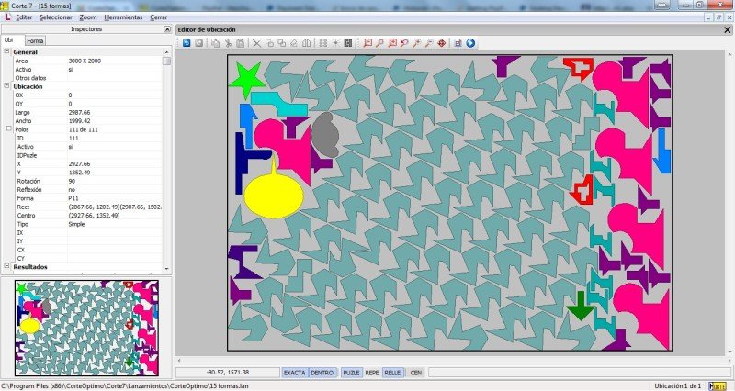The height and width of the screenshot is (391, 735).
Task: Toggle the EXACTA mode in status bar
Action: 294,374
